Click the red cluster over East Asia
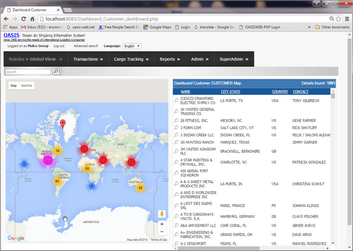 coord(131,162)
